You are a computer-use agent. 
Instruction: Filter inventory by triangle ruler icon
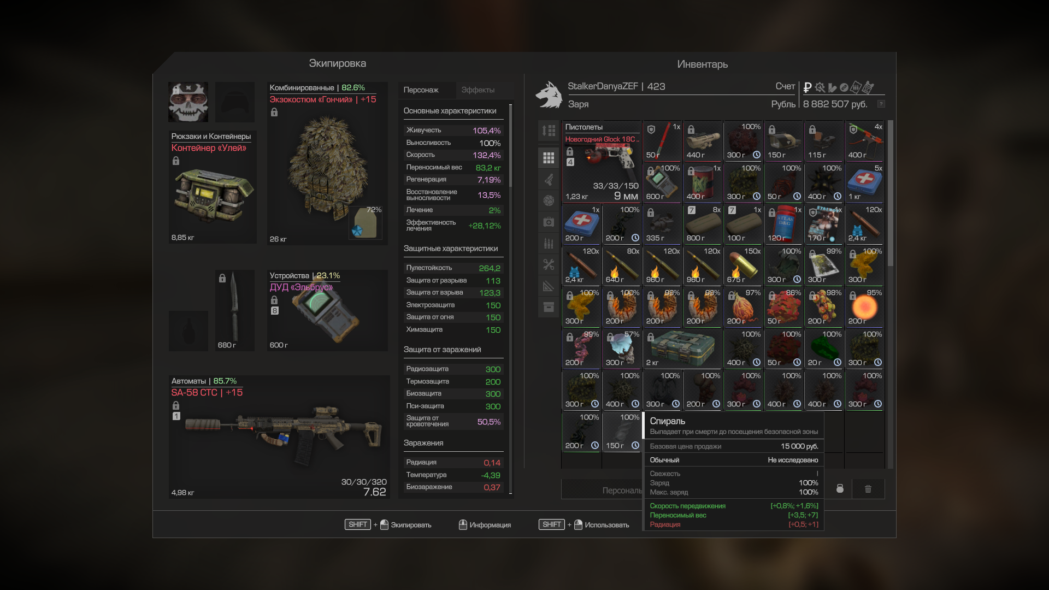(x=549, y=286)
